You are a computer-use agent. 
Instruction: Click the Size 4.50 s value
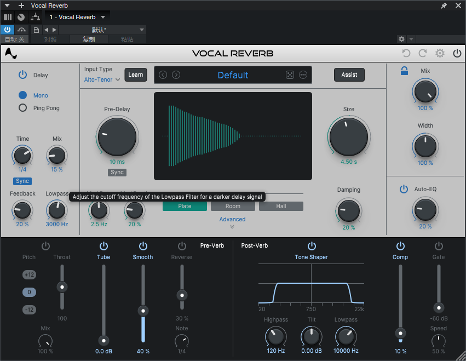[349, 162]
